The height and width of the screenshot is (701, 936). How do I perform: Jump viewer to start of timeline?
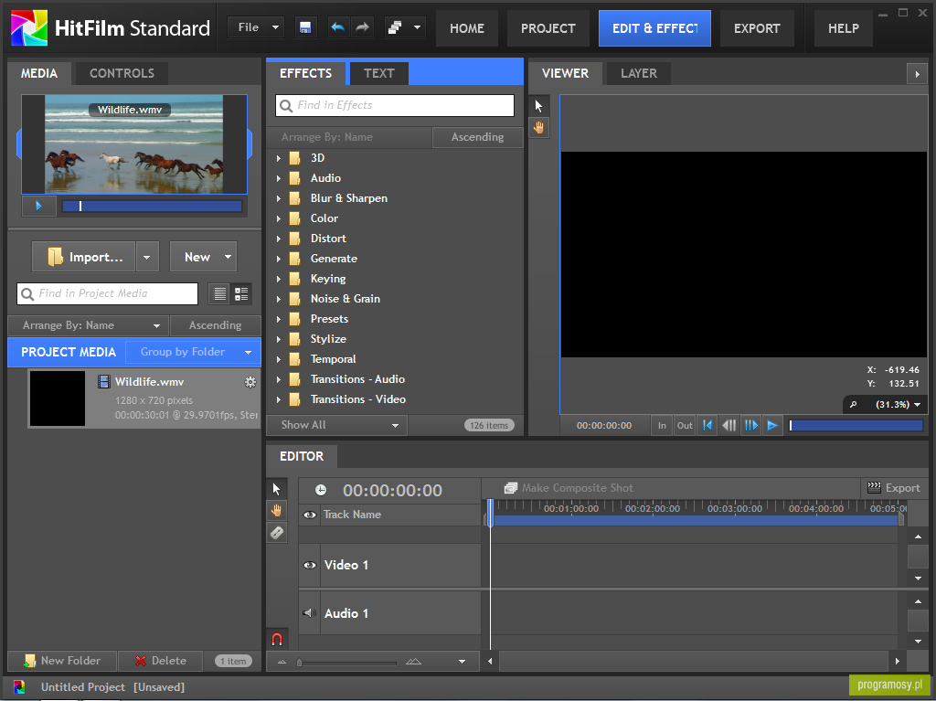pos(707,425)
